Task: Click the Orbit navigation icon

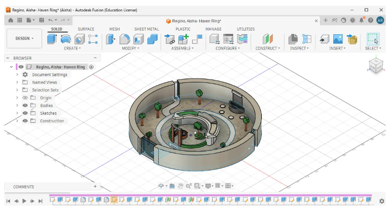Action: pos(161,186)
